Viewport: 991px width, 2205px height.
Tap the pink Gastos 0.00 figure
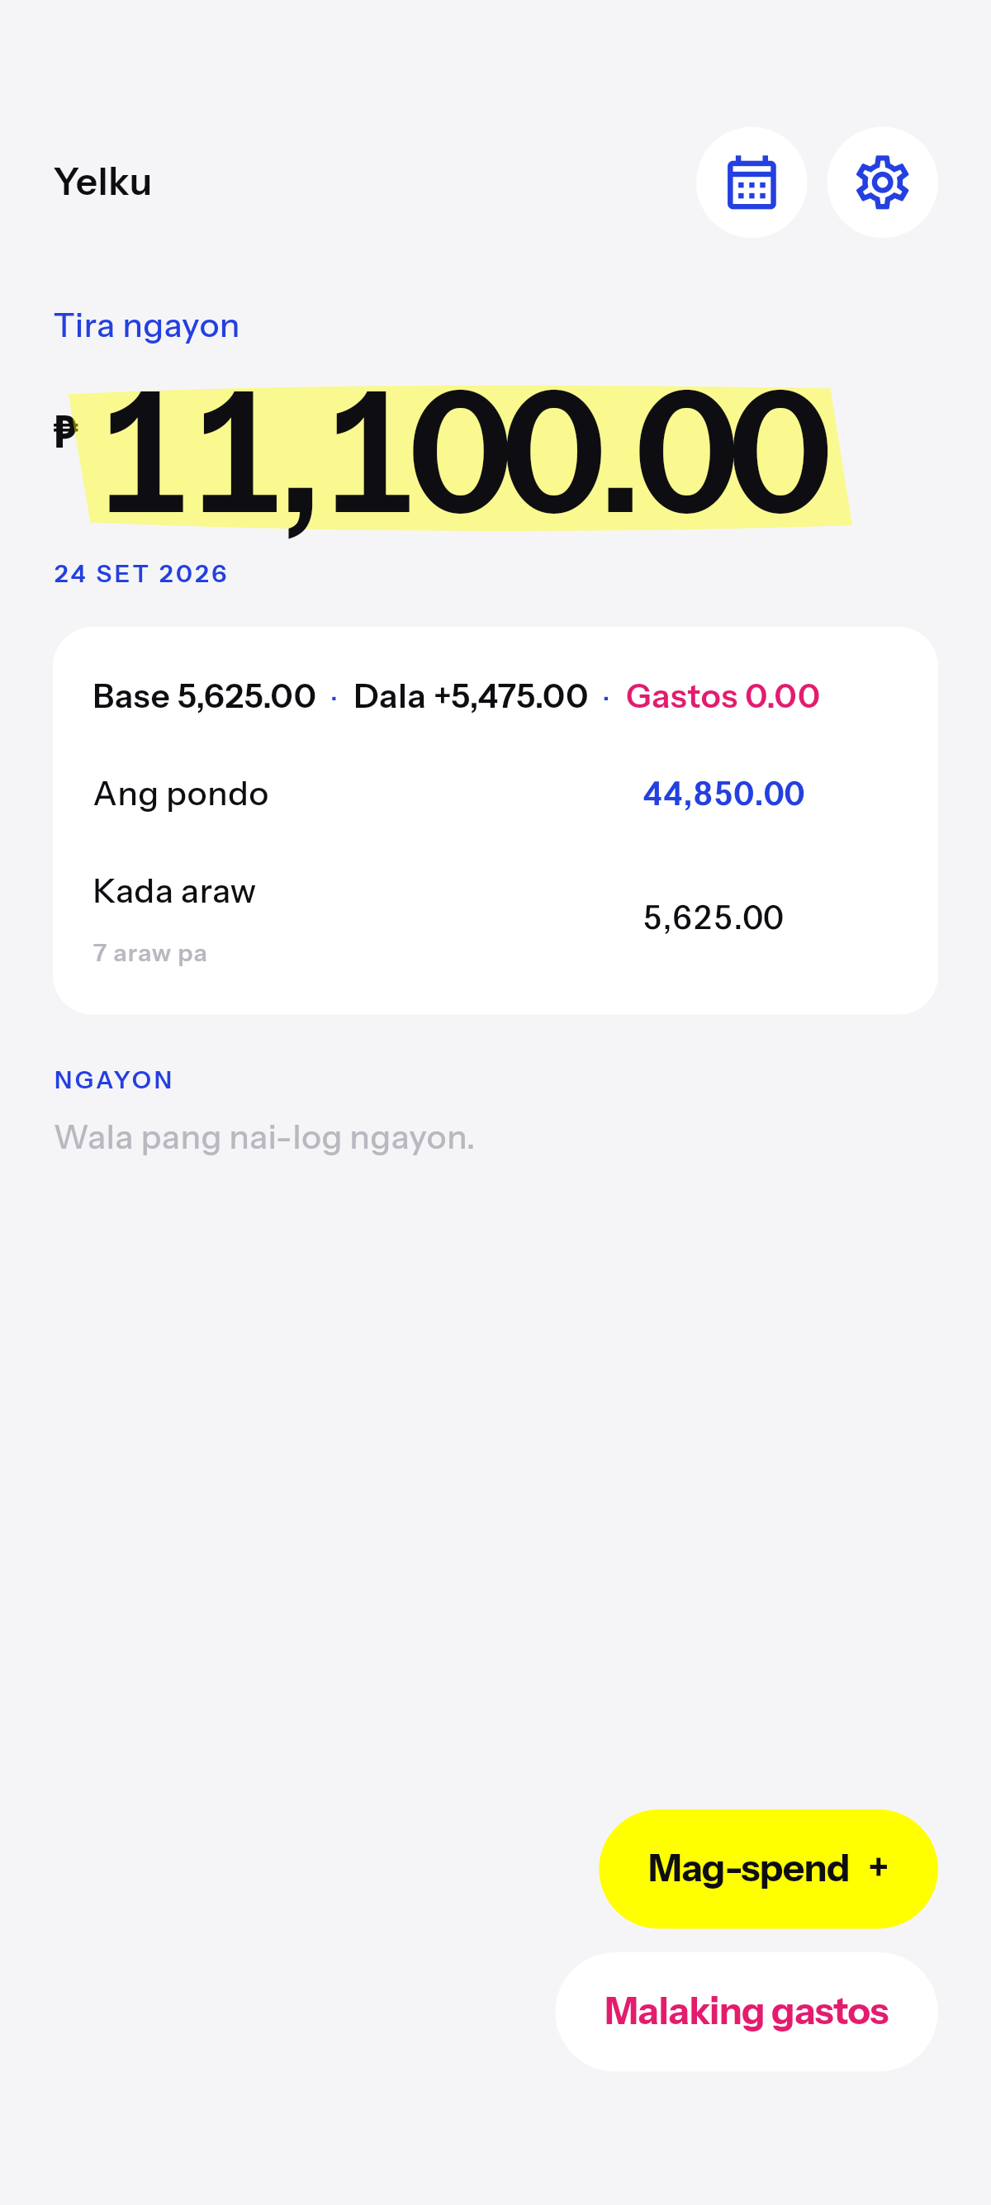723,696
